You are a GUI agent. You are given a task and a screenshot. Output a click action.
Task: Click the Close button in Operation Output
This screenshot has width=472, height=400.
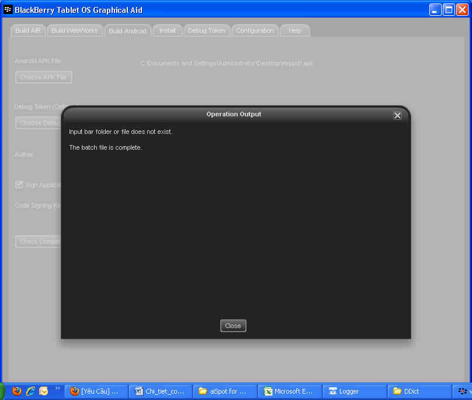click(x=233, y=326)
